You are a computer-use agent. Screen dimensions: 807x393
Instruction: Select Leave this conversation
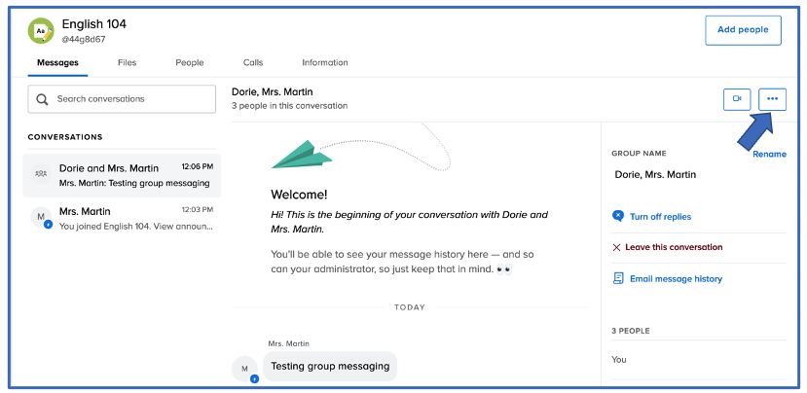676,248
